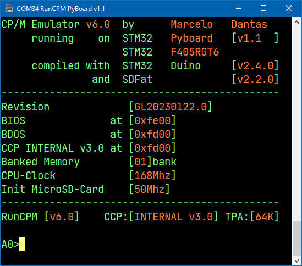302x266 pixels.
Task: Minimize the COM34 RunCPM window
Action: pos(239,8)
